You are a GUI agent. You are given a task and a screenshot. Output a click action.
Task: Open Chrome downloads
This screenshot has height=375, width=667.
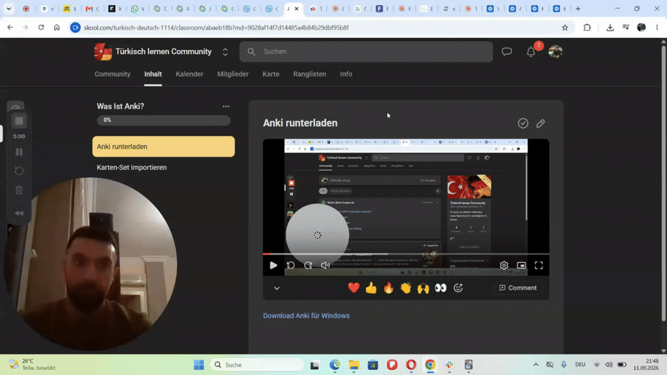click(610, 27)
